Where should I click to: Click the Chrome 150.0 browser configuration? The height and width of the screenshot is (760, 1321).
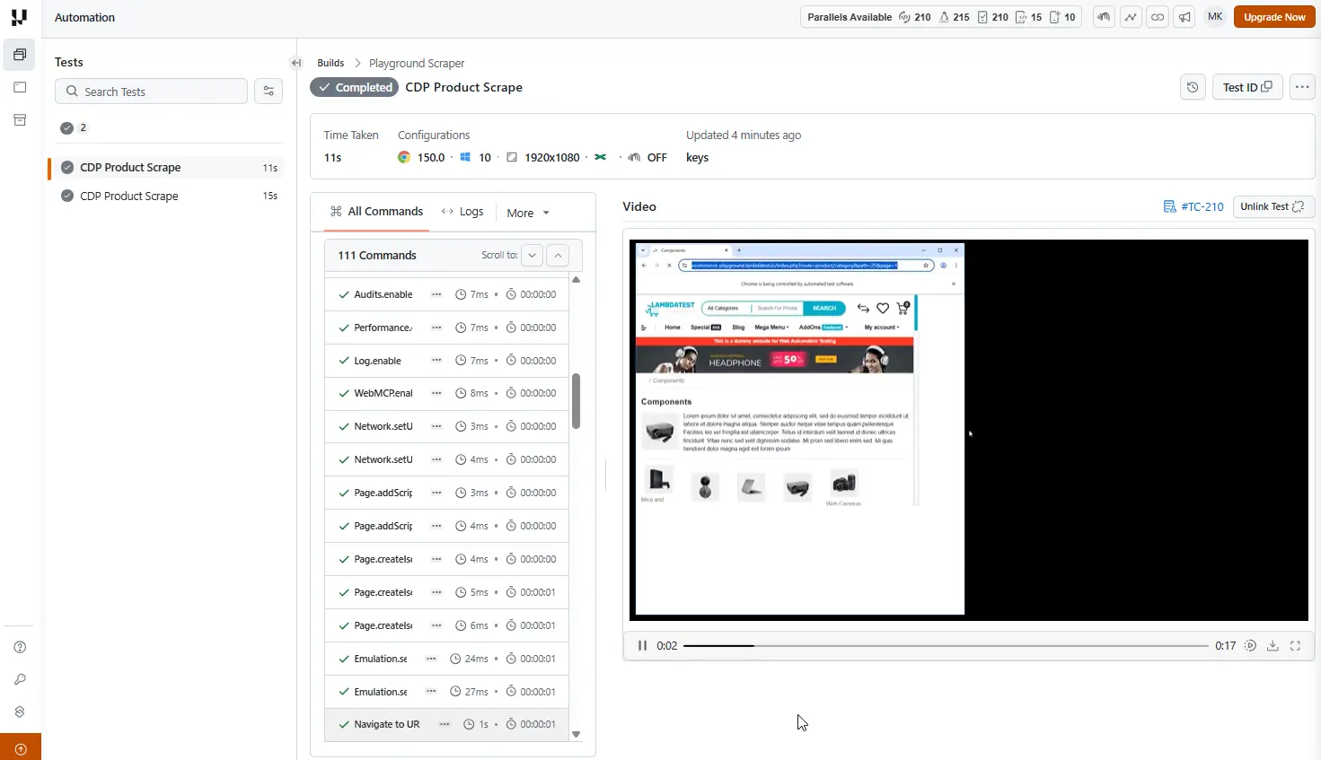(x=421, y=158)
